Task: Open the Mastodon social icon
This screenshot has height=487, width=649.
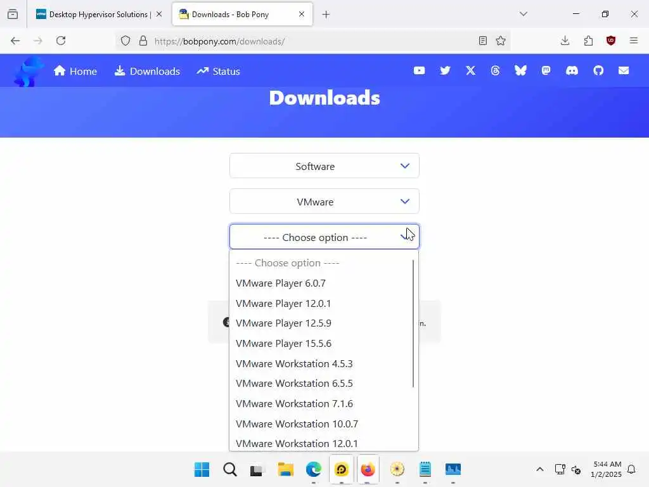Action: point(546,71)
